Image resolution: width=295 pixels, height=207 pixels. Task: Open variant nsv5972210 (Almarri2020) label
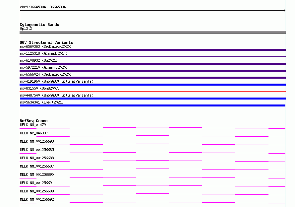(44, 67)
